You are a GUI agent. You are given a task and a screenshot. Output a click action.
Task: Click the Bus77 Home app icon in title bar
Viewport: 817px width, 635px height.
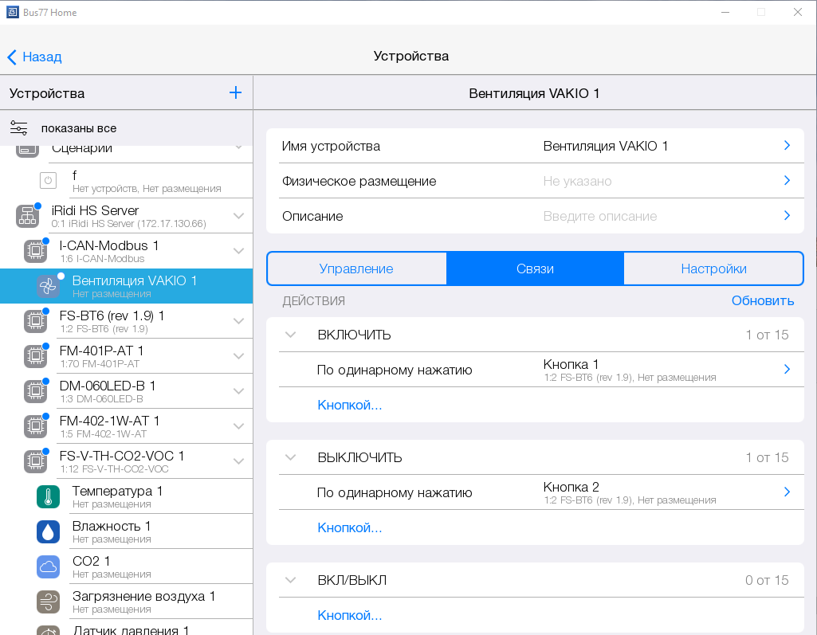coord(13,12)
